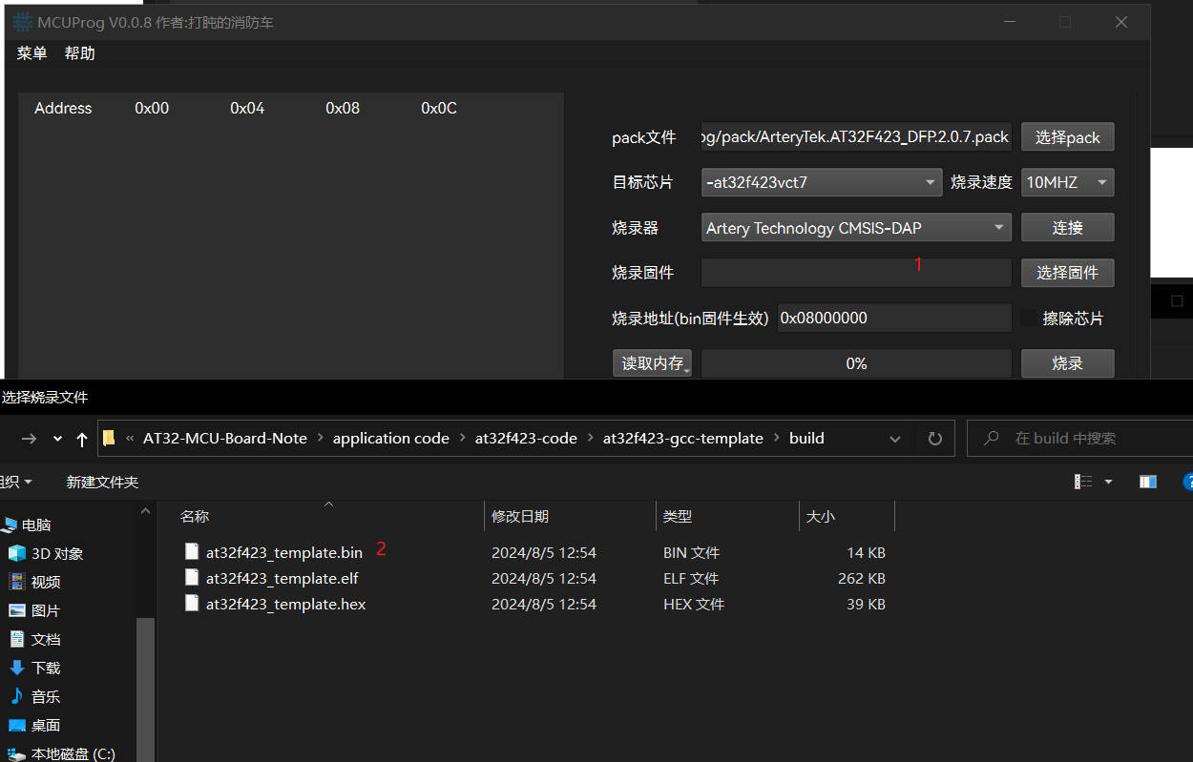Open the 帮助 menu

80,53
